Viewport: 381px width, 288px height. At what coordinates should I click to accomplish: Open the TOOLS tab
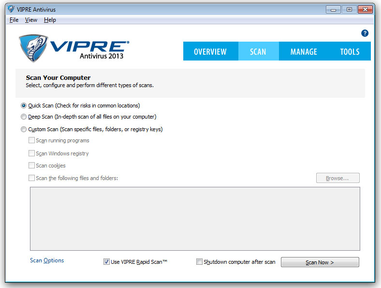[350, 51]
